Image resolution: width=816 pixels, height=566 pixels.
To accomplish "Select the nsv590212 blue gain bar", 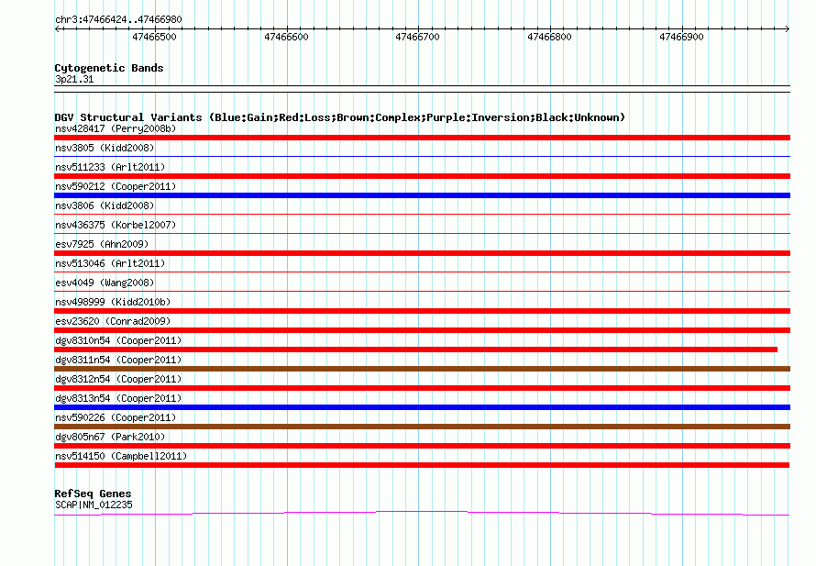I will [x=422, y=195].
